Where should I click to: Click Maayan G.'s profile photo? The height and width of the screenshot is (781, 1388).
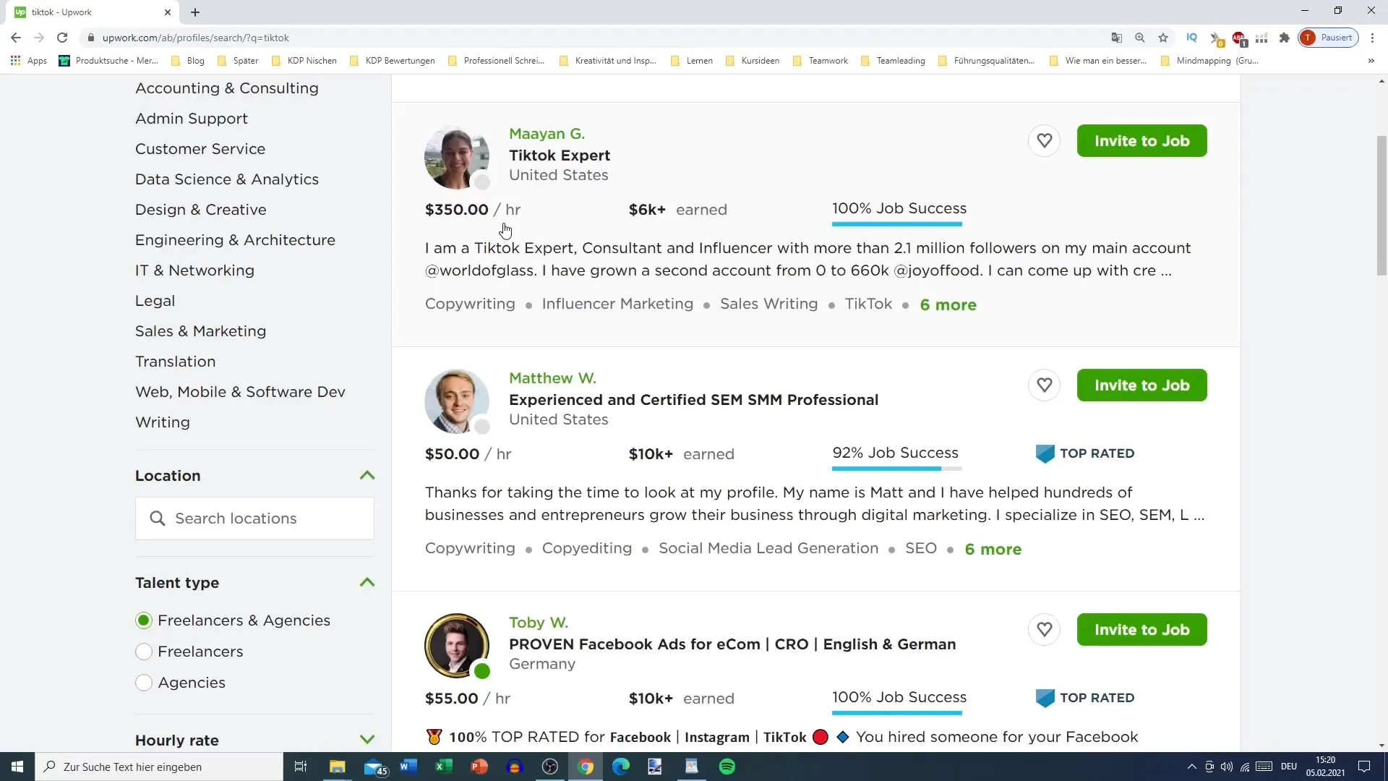[456, 157]
